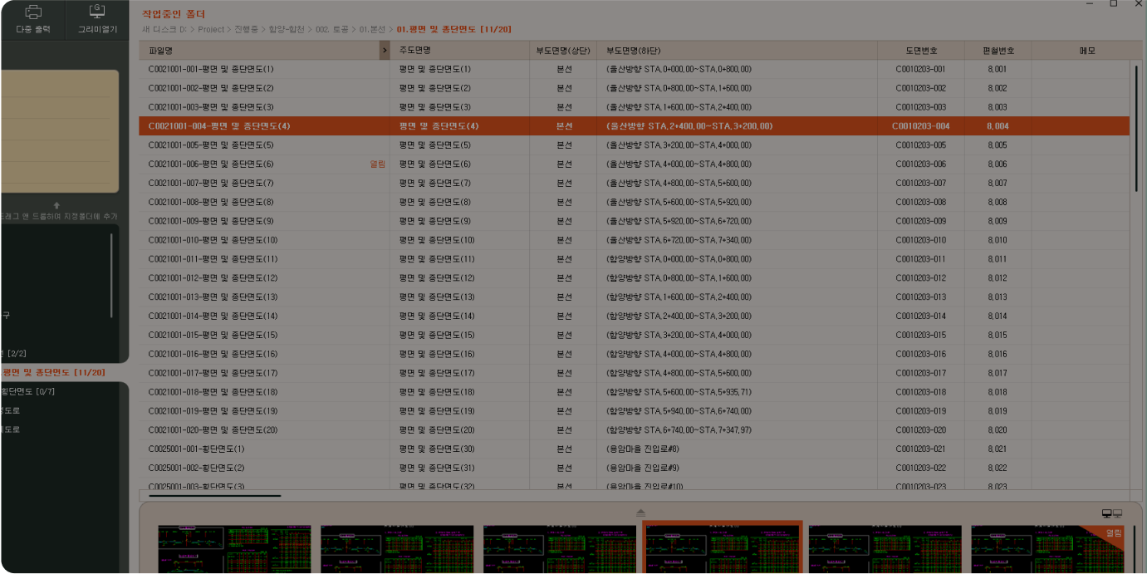Click the left panel folder list scrollbar
Screen dimensions: 1147x574
[x=111, y=276]
